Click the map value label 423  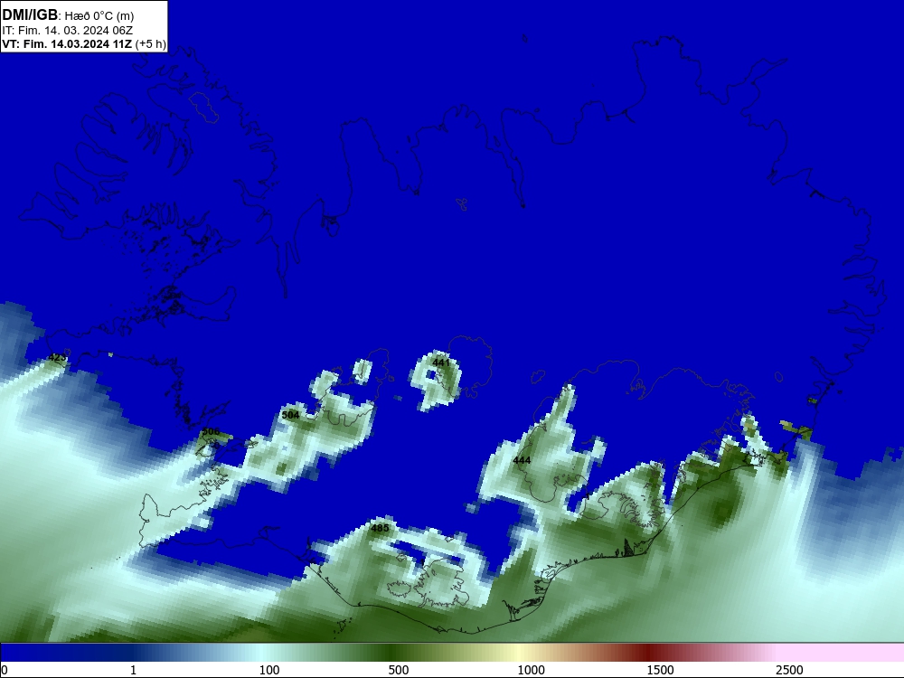(x=57, y=357)
